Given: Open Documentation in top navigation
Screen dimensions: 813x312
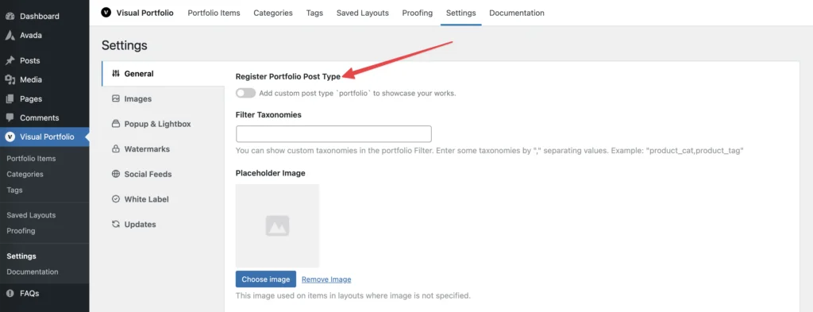Looking at the screenshot, I should [x=517, y=13].
